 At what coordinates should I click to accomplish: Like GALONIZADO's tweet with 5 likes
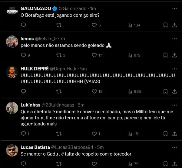coord(94,25)
